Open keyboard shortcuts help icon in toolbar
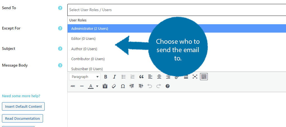The width and height of the screenshot is (286, 127). [x=168, y=86]
